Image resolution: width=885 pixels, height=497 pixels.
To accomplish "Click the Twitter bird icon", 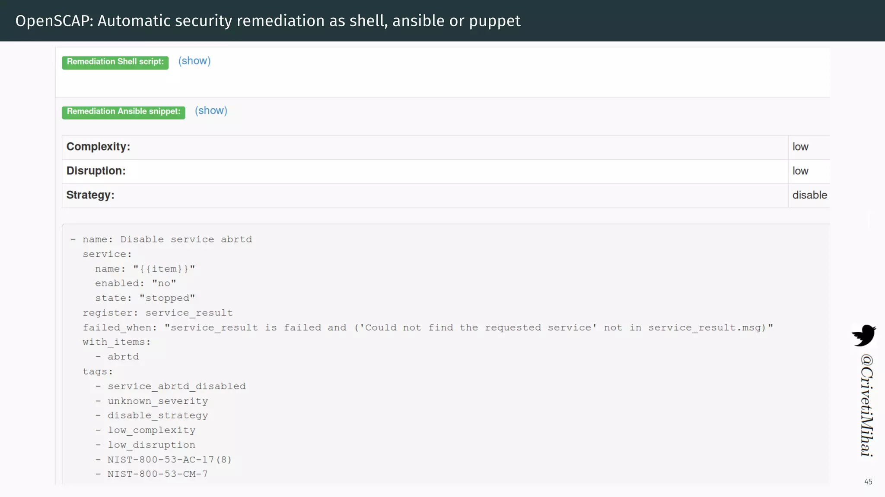I will pos(864,336).
